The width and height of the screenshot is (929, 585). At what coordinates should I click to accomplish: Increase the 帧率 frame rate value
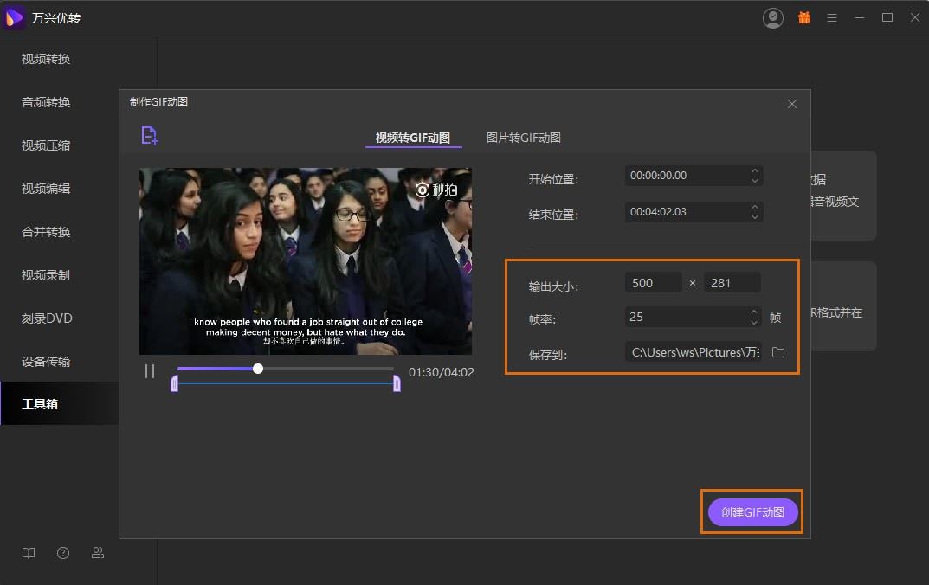pos(755,312)
